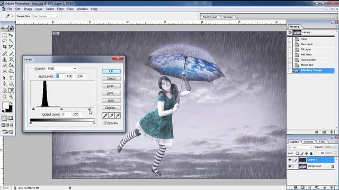Open the Layer menu

tap(39, 9)
